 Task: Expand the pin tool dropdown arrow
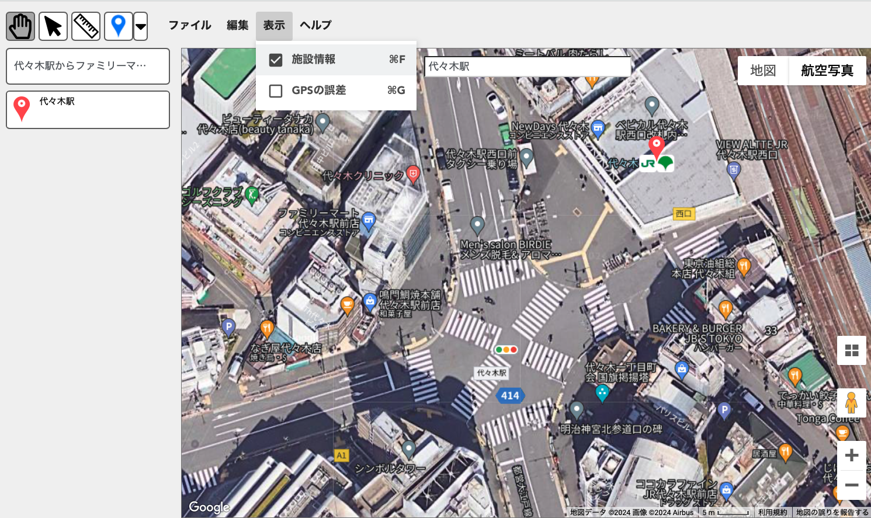tap(141, 26)
